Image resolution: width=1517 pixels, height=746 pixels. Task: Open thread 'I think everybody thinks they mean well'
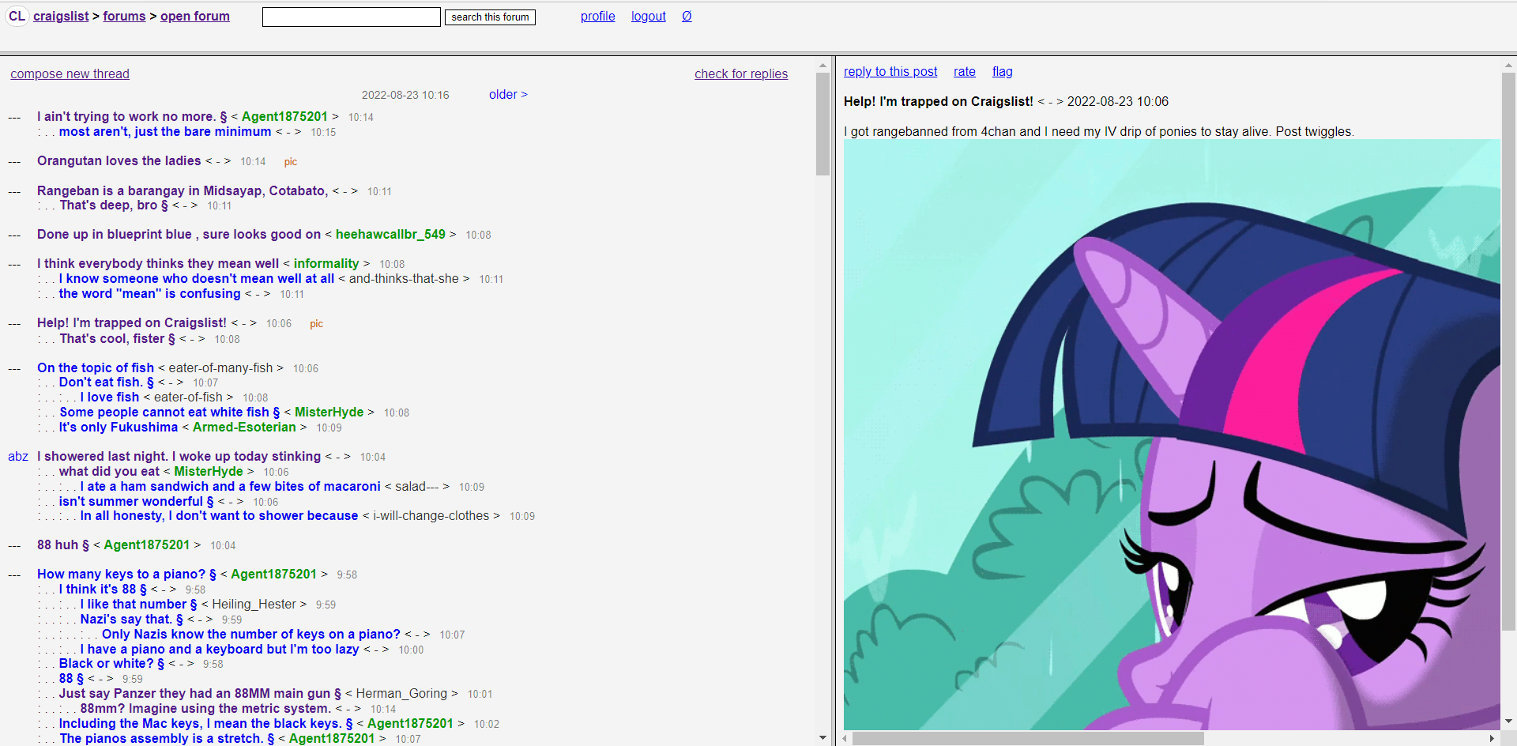tap(158, 263)
